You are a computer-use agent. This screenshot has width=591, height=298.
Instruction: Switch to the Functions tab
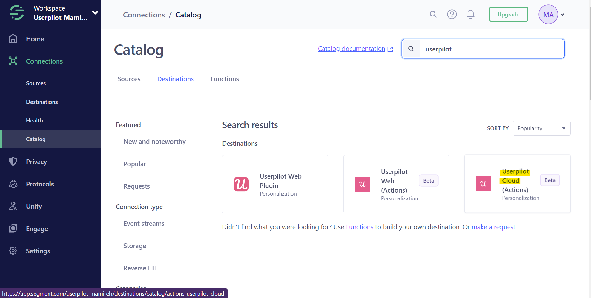pos(225,79)
